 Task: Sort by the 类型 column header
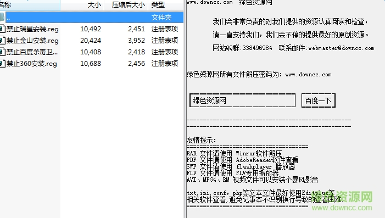pyautogui.click(x=166, y=4)
